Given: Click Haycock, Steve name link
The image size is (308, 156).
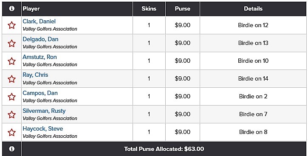Looking at the screenshot, I should [x=43, y=128].
